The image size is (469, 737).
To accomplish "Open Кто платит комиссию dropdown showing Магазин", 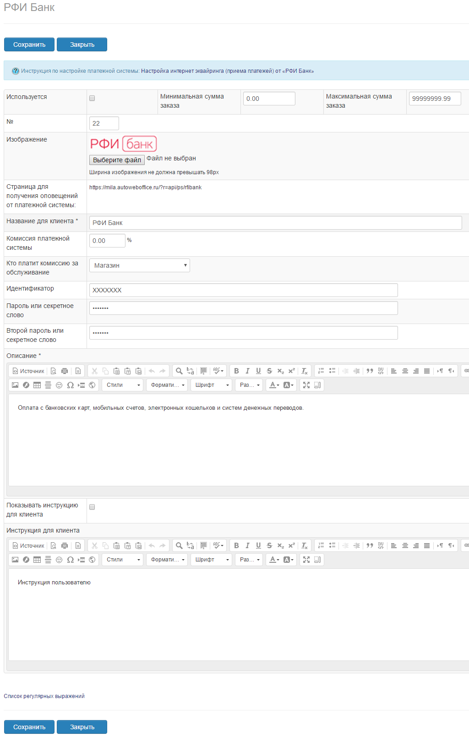I will click(x=139, y=265).
